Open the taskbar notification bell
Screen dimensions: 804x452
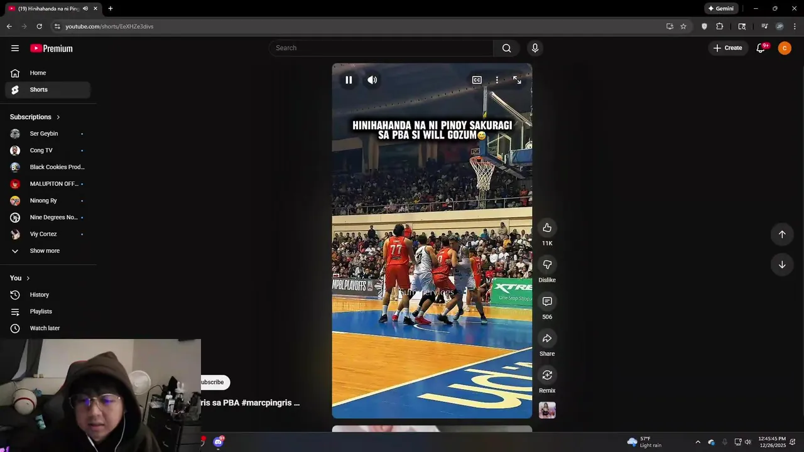pos(793,442)
